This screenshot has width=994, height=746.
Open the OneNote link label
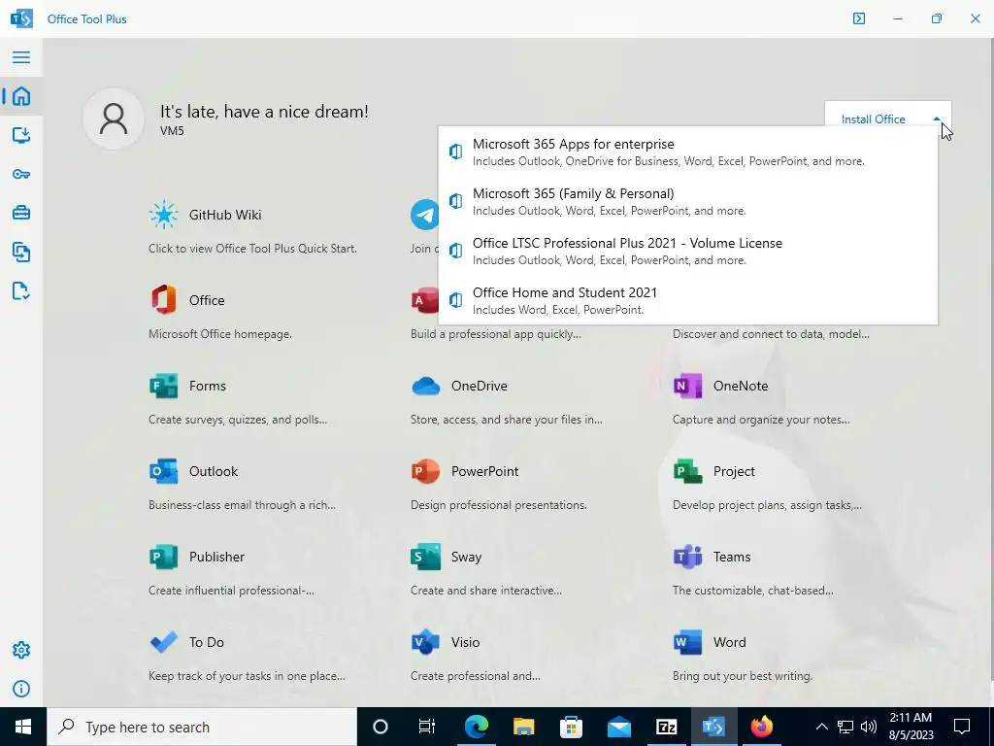tap(741, 386)
